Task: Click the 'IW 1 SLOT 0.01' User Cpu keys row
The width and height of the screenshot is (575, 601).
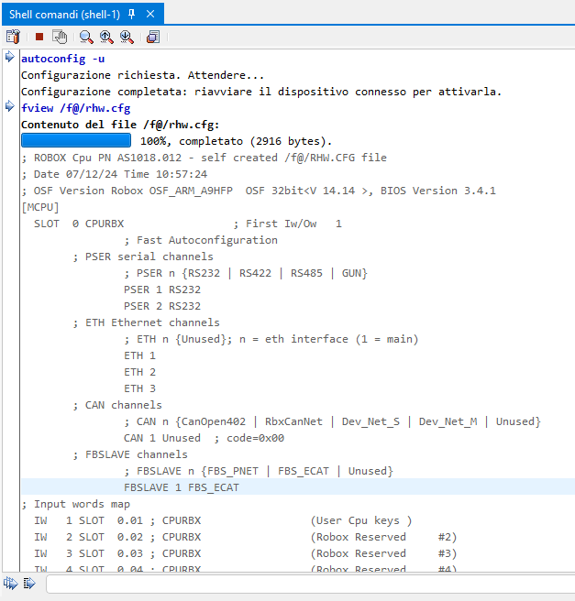Action: (x=223, y=520)
